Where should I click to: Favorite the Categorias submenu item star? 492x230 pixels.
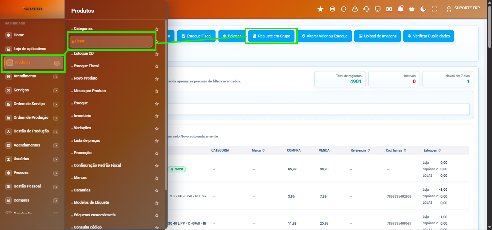coord(157,29)
